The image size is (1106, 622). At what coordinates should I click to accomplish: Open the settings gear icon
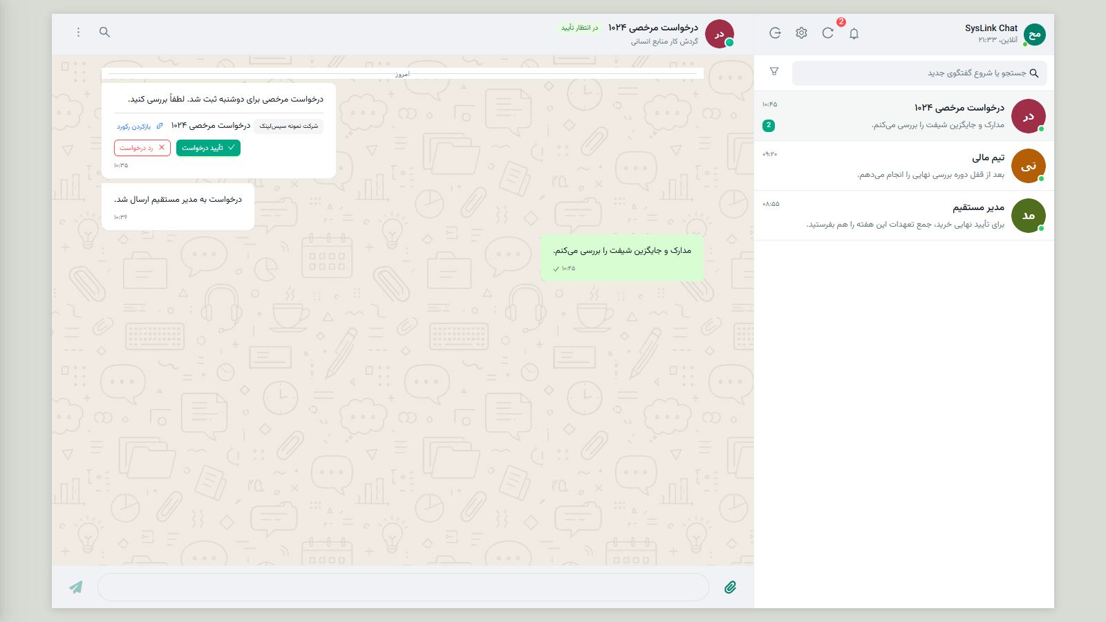tap(801, 33)
